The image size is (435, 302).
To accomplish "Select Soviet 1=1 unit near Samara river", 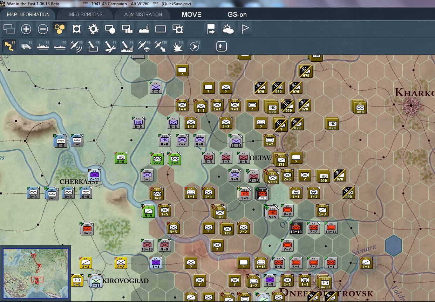I will click(x=366, y=262).
